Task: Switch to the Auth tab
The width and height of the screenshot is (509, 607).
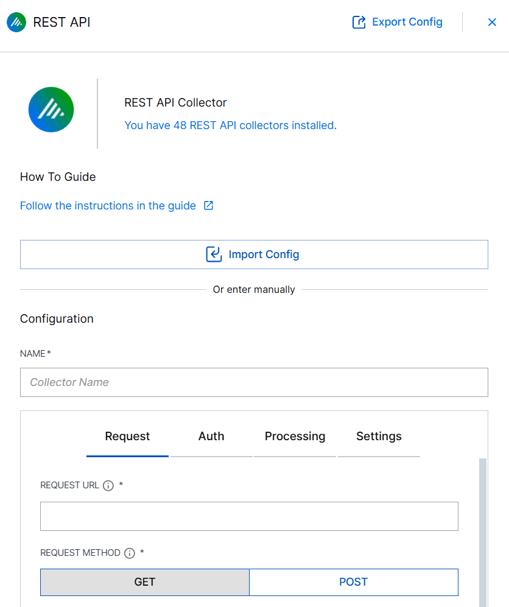Action: point(211,437)
